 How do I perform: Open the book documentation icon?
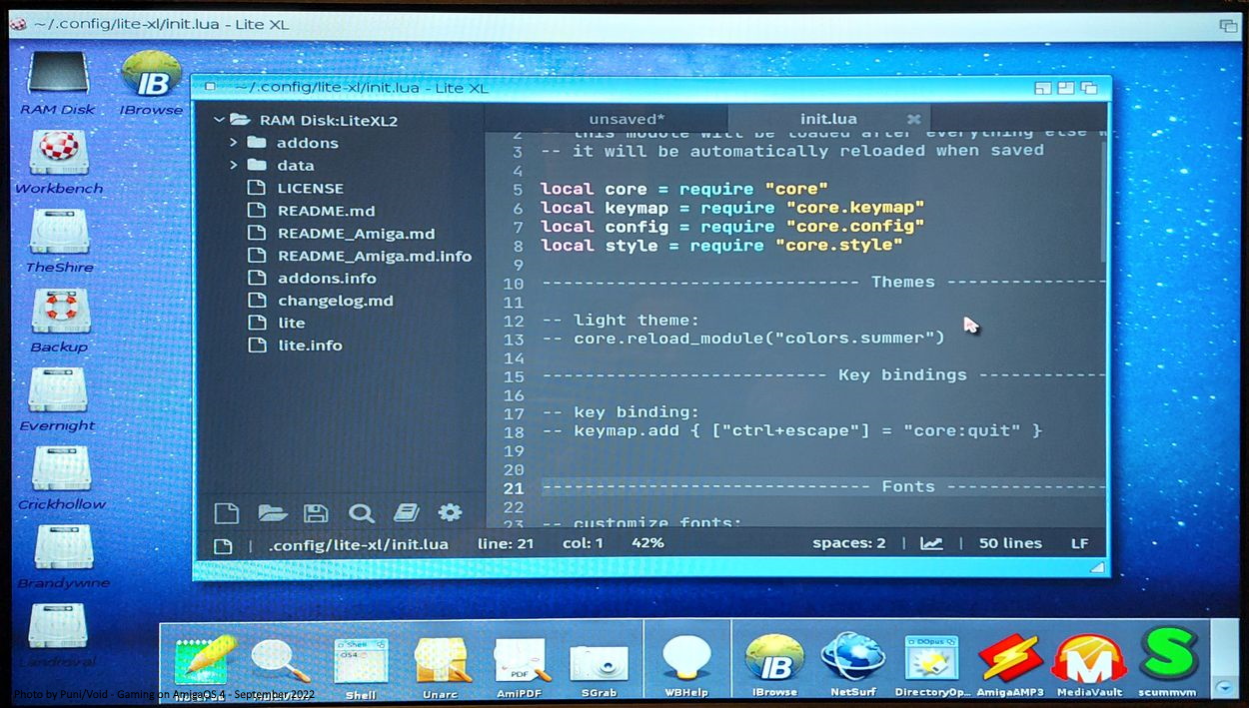(x=406, y=513)
